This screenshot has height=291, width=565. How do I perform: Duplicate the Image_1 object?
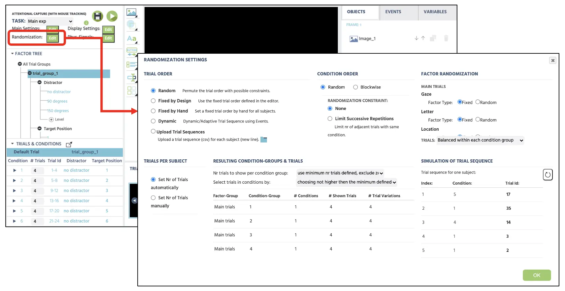[433, 38]
